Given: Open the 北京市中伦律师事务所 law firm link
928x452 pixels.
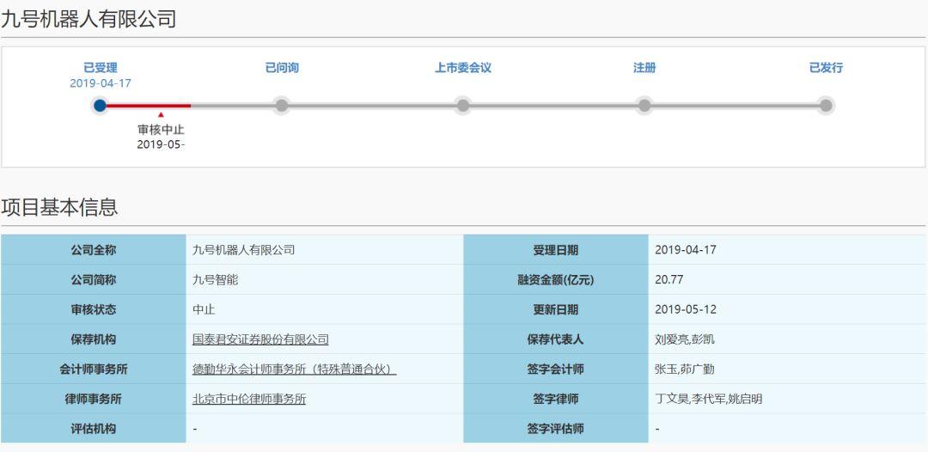Looking at the screenshot, I should point(249,400).
